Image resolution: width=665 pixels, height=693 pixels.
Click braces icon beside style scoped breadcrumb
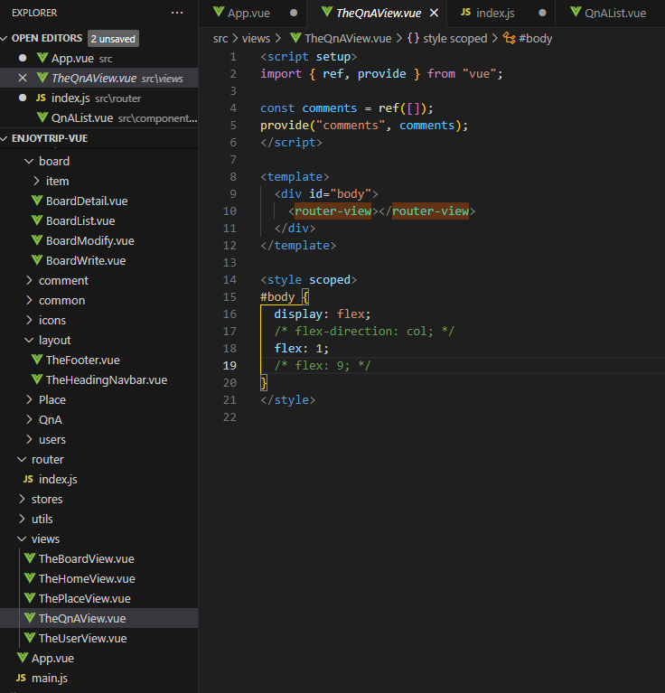(x=413, y=38)
